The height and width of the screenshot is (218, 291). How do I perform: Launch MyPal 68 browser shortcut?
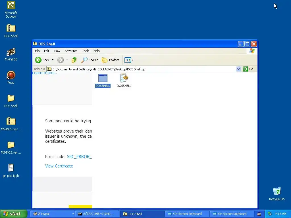coord(11,54)
